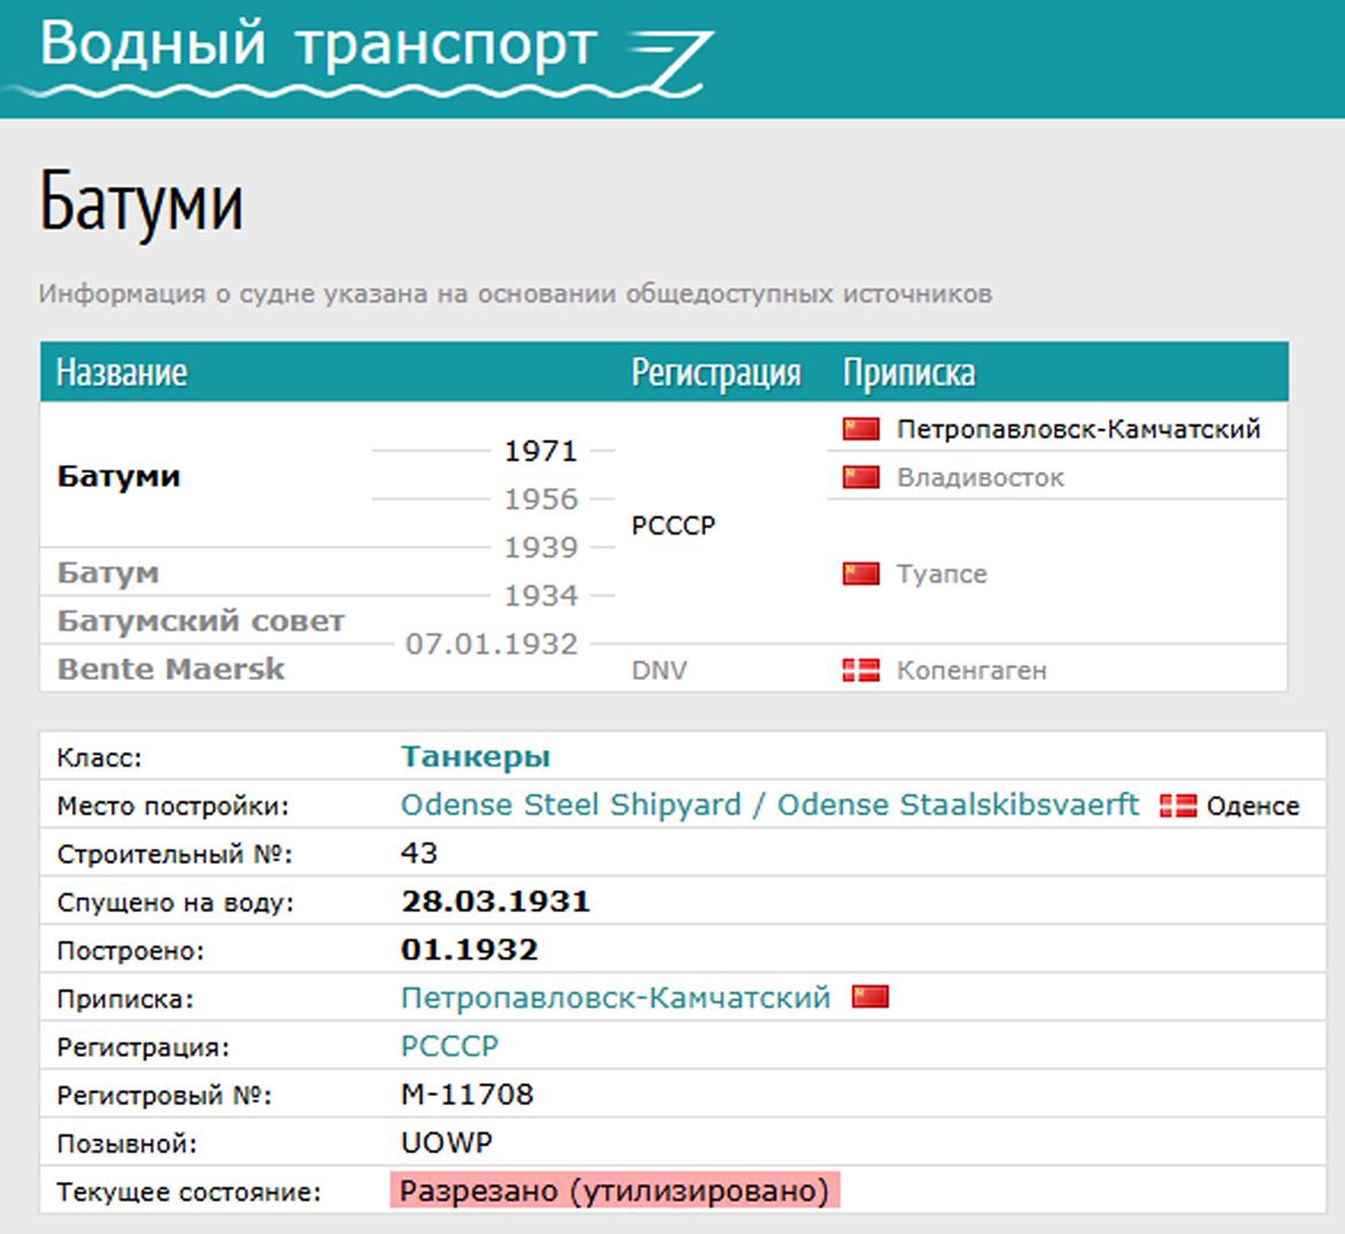The width and height of the screenshot is (1345, 1234).
Task: Open the Танкеры class link
Action: (475, 757)
